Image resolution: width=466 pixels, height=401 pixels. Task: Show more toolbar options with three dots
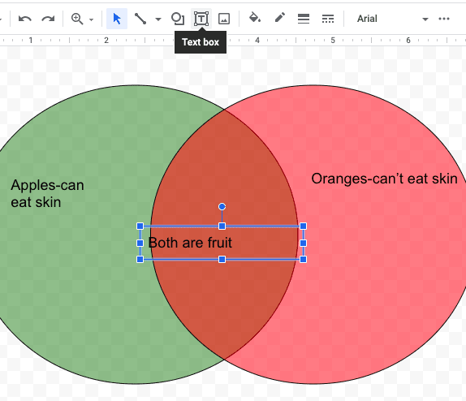pos(444,19)
